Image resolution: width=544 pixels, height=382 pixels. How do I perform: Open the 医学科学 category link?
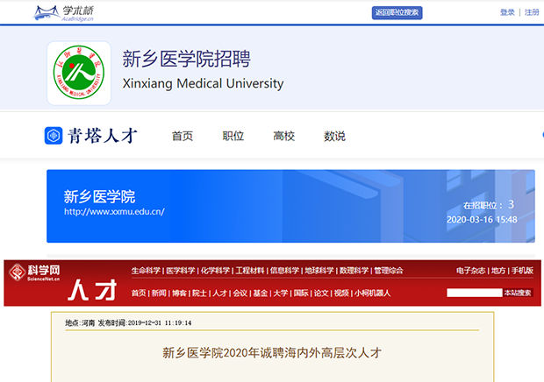pyautogui.click(x=181, y=271)
